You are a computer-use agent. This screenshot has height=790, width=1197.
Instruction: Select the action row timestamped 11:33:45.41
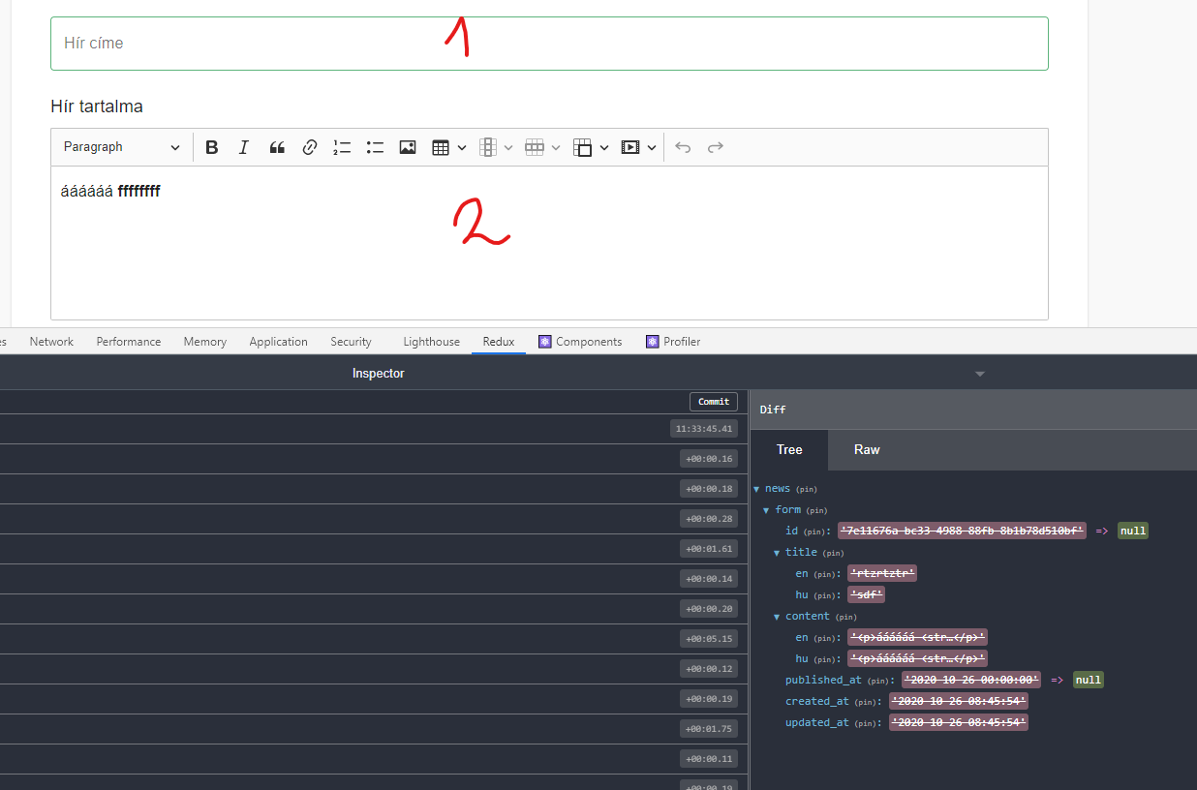pyautogui.click(x=374, y=429)
